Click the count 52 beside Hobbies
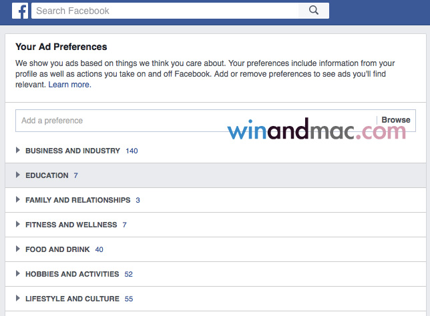Viewport: 430px width, 316px height. click(x=128, y=274)
